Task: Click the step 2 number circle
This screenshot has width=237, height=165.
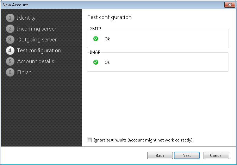Action: pyautogui.click(x=10, y=29)
